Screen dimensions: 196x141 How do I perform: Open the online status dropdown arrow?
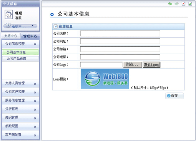coord(33,25)
